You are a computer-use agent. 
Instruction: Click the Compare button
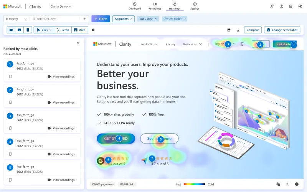point(253,30)
